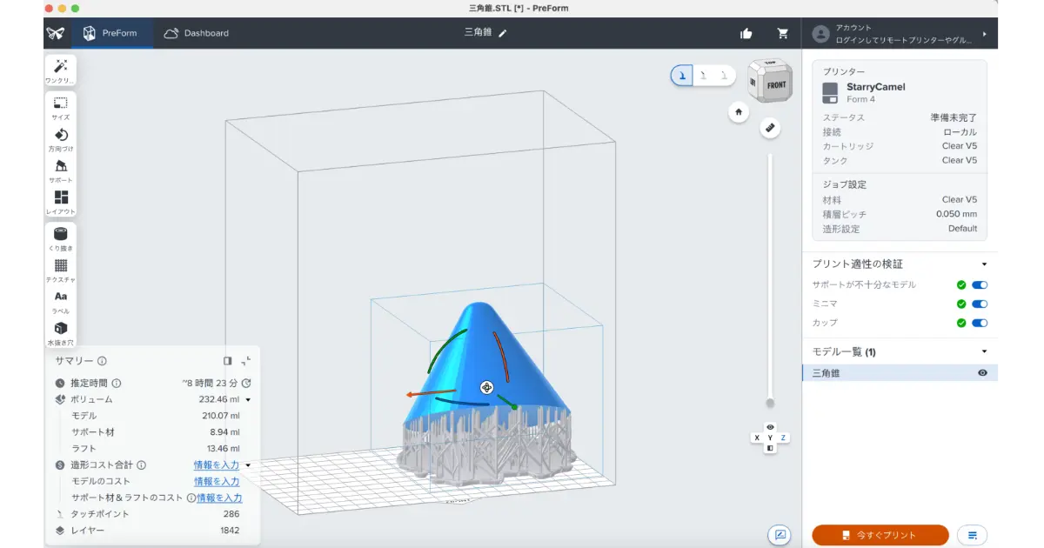
Task: Click 積層ピッチ 0.050 mm value
Action: [956, 214]
